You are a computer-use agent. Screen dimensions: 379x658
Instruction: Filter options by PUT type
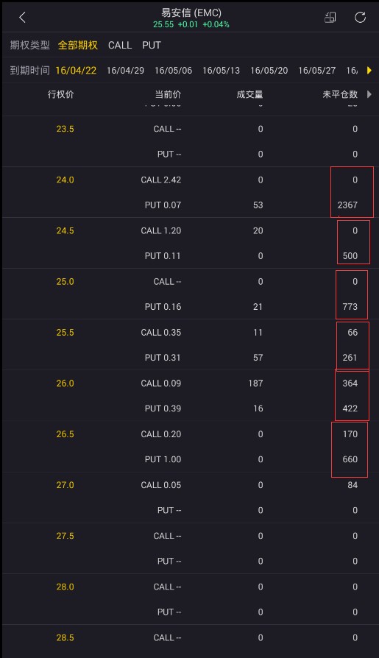point(152,46)
